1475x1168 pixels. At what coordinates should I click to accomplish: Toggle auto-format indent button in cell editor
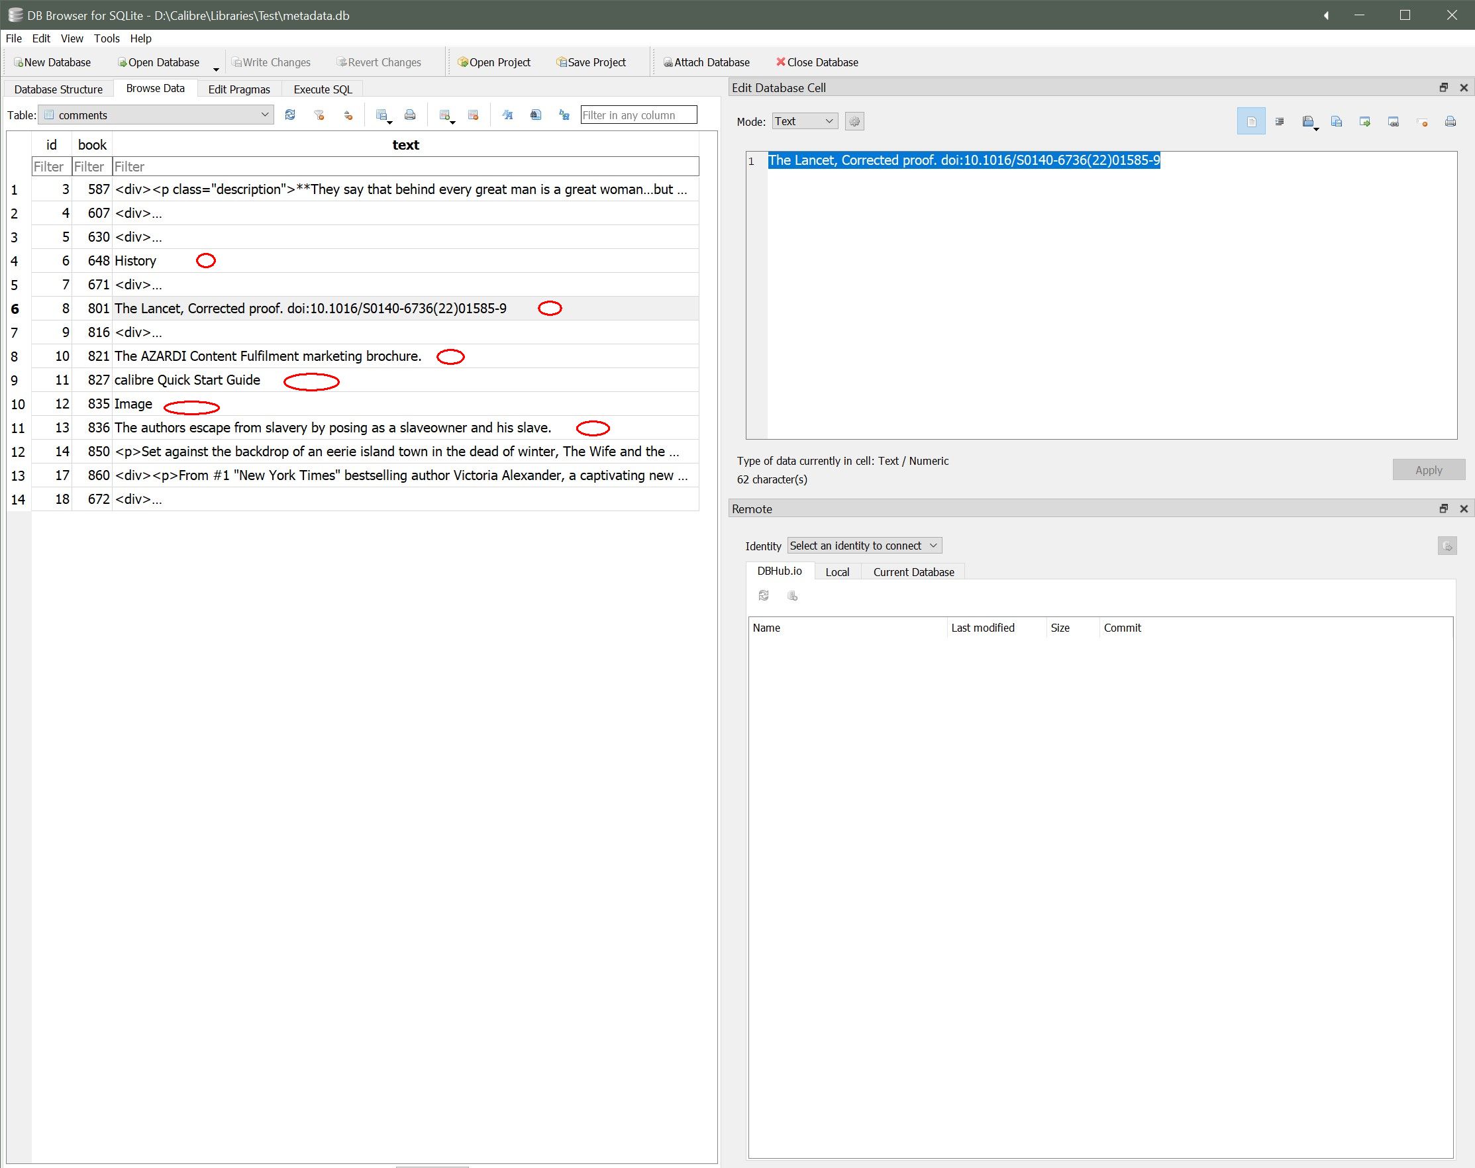1280,122
